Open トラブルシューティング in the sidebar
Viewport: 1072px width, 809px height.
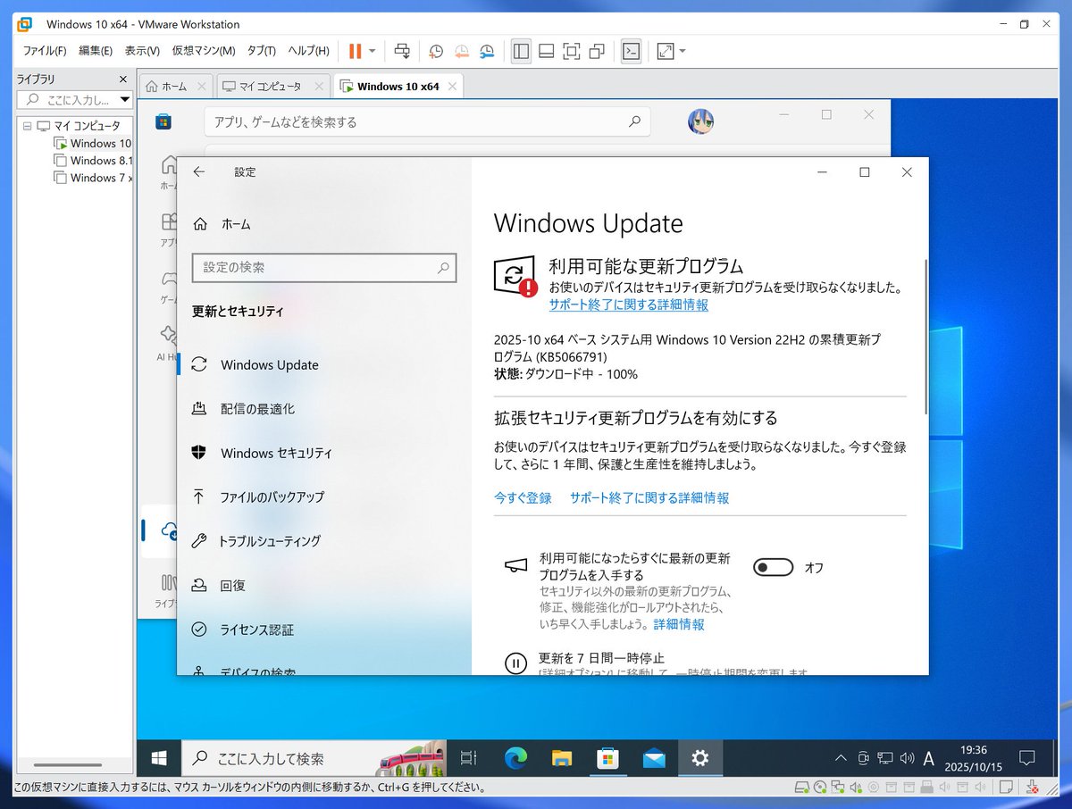tap(324, 541)
